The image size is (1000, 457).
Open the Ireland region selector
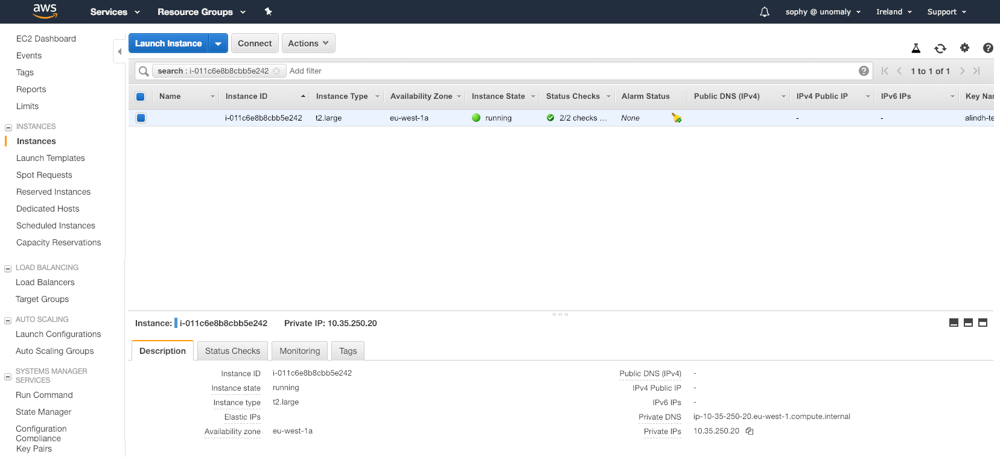[894, 11]
